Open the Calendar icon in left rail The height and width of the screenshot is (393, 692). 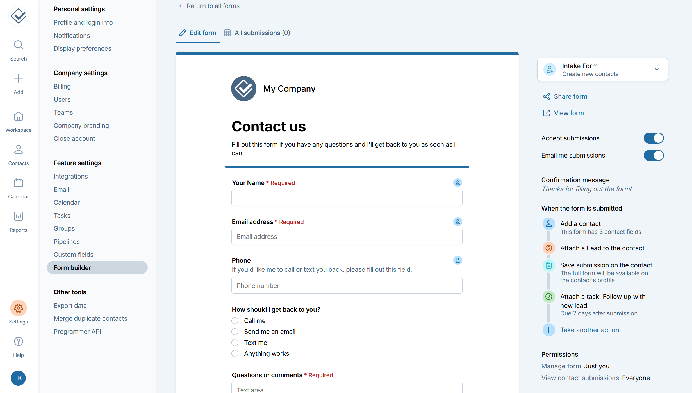19,183
